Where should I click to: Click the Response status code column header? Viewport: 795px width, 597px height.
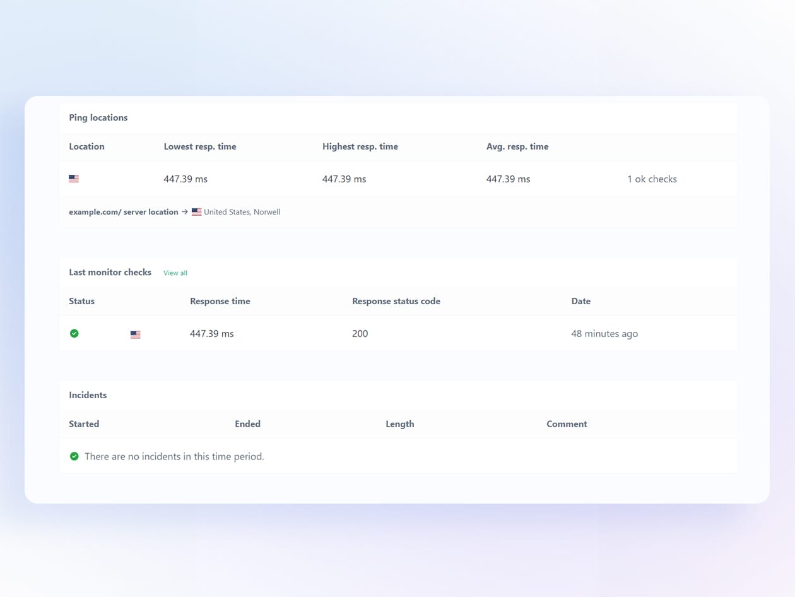tap(396, 301)
